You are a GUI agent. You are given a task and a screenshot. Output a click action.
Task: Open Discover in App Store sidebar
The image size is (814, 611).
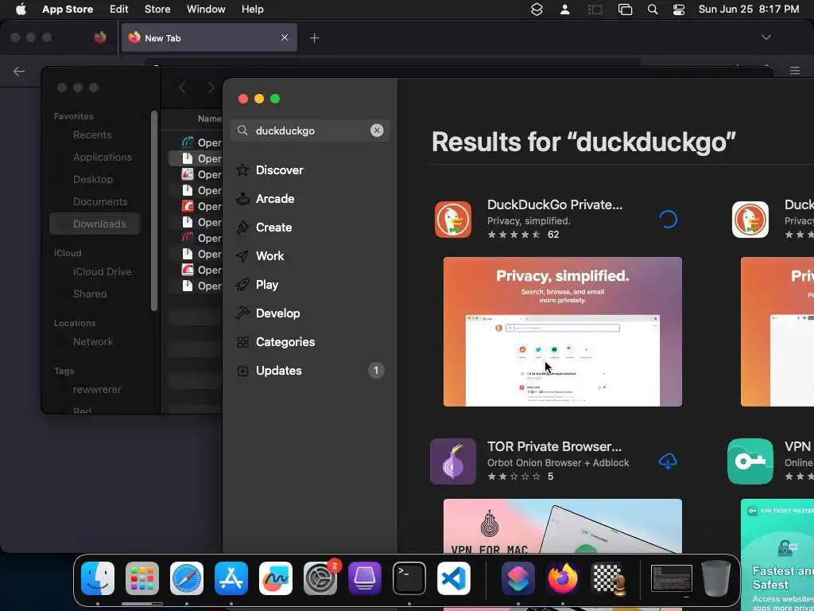(x=311, y=170)
